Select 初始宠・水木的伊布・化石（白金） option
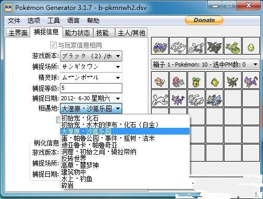Viewport: 263px width, 199px height. tap(125, 125)
